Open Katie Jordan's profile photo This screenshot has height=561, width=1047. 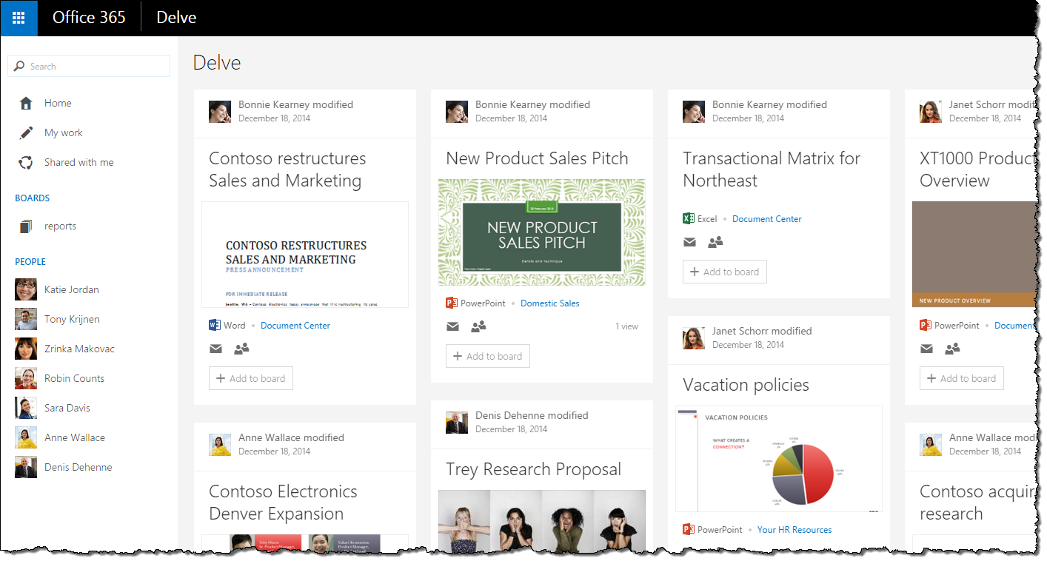(x=26, y=289)
